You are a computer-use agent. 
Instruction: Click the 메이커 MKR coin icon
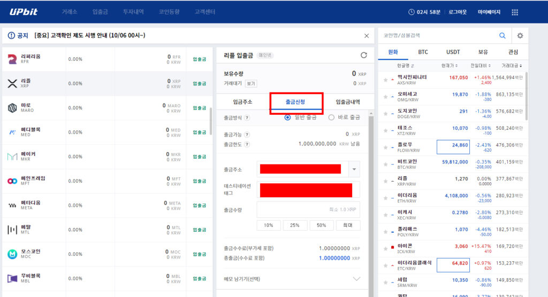12,157
